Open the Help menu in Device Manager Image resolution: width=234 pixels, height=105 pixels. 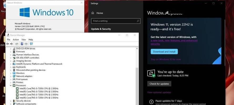coord(31,40)
